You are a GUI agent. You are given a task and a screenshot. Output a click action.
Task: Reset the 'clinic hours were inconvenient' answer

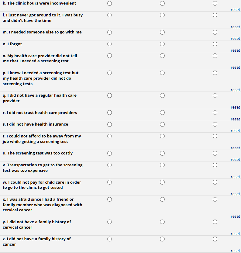tap(235, 10)
